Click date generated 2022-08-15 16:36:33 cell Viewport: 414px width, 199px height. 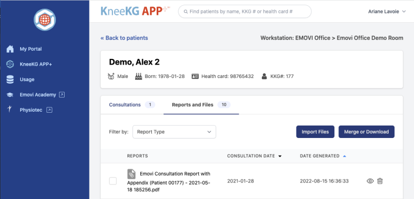pyautogui.click(x=324, y=181)
